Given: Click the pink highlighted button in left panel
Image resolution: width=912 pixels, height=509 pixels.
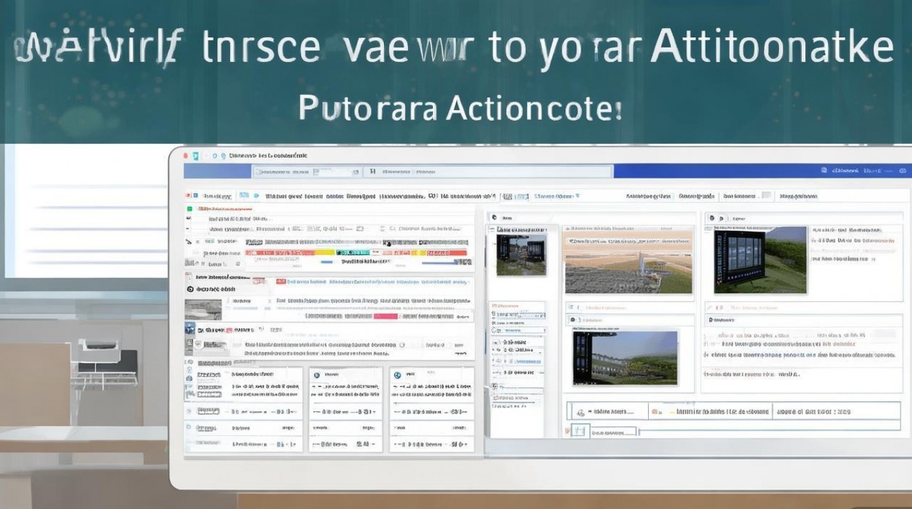Looking at the screenshot, I should click(x=385, y=316).
